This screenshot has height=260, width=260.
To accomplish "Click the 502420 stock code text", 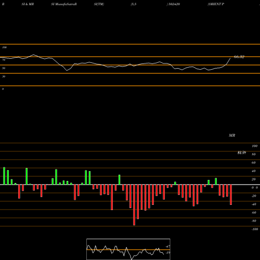I will point(174,4).
